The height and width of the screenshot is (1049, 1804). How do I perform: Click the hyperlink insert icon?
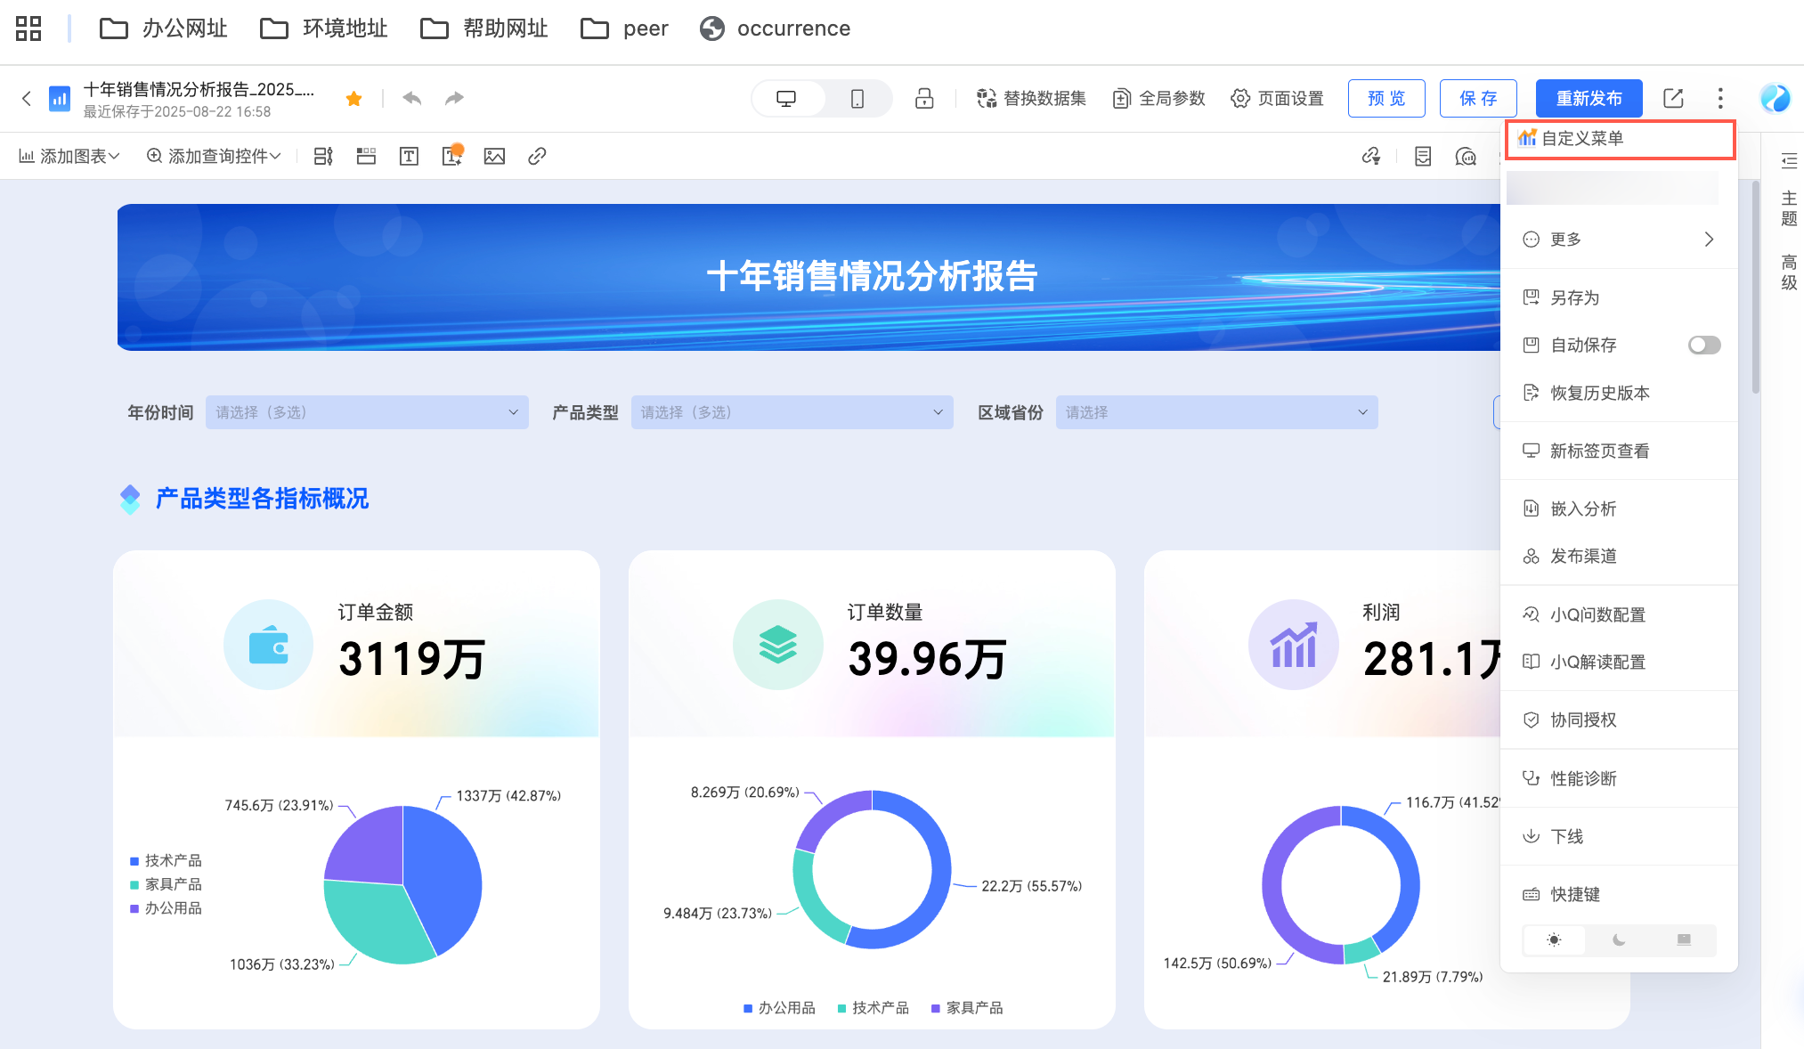tap(537, 157)
